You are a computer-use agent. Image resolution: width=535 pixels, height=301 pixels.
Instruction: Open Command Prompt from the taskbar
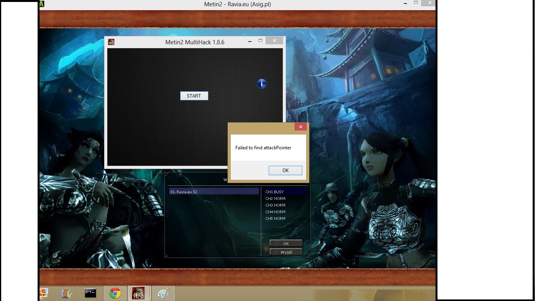90,293
